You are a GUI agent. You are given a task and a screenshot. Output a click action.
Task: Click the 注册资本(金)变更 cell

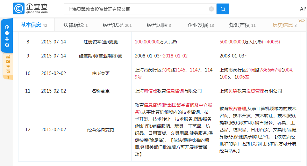tap(101, 42)
